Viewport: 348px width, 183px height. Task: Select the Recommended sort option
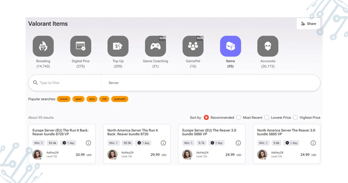pyautogui.click(x=206, y=118)
